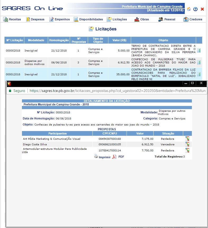The image size is (208, 228).
Task: Click proposal value 7.175,00
Action: pos(147,139)
